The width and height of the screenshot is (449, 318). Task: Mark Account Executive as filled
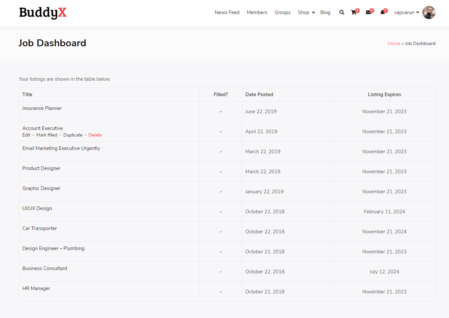(47, 135)
